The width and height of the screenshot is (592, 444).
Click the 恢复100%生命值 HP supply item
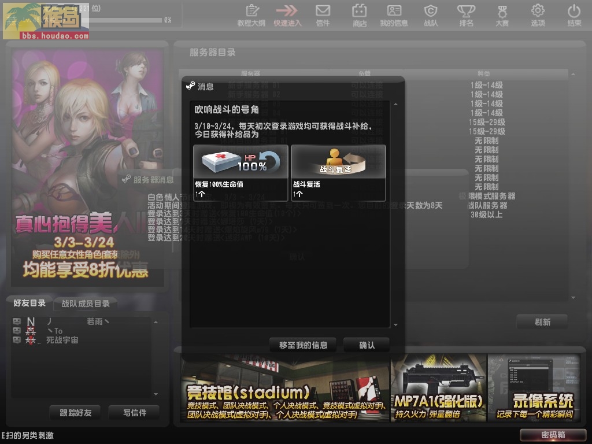tap(240, 173)
